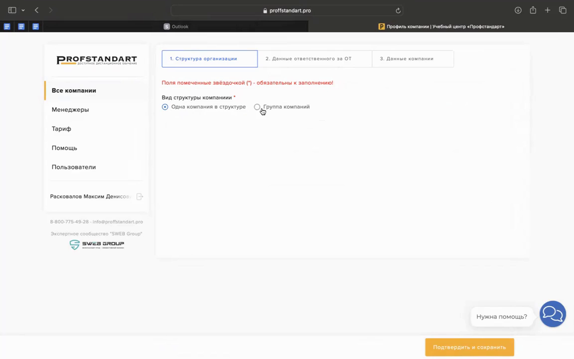Viewport: 574px width, 359px height.
Task: Open the Safari downloads icon
Action: 518,10
